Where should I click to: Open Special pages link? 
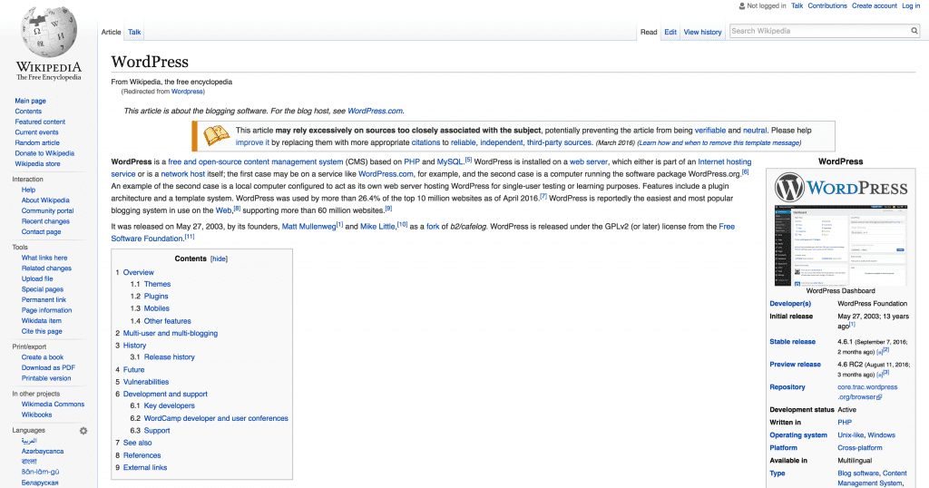click(42, 289)
